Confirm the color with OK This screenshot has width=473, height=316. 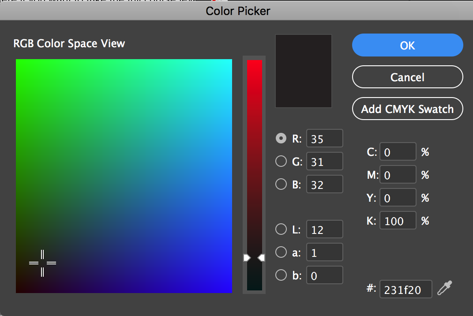[407, 45]
